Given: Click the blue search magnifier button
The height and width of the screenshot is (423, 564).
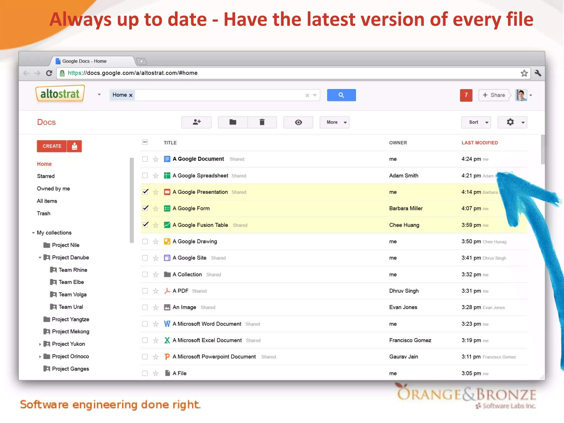Looking at the screenshot, I should (x=341, y=95).
